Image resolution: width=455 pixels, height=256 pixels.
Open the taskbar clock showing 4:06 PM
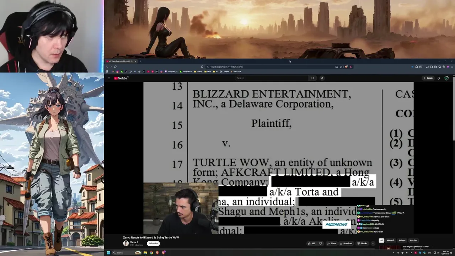(446, 253)
